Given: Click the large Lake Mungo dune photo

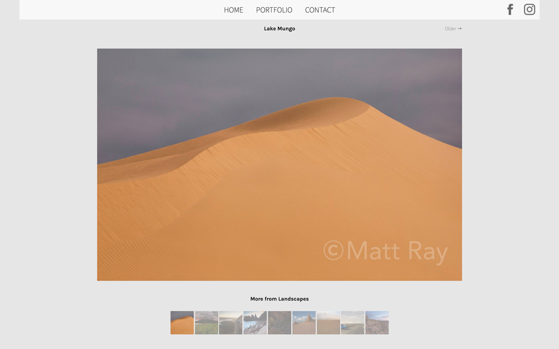Looking at the screenshot, I should pyautogui.click(x=279, y=165).
